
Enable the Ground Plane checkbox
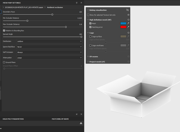4,62
